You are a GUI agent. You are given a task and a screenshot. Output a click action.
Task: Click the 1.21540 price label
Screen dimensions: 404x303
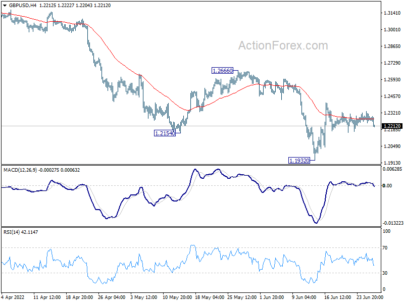[x=165, y=133]
